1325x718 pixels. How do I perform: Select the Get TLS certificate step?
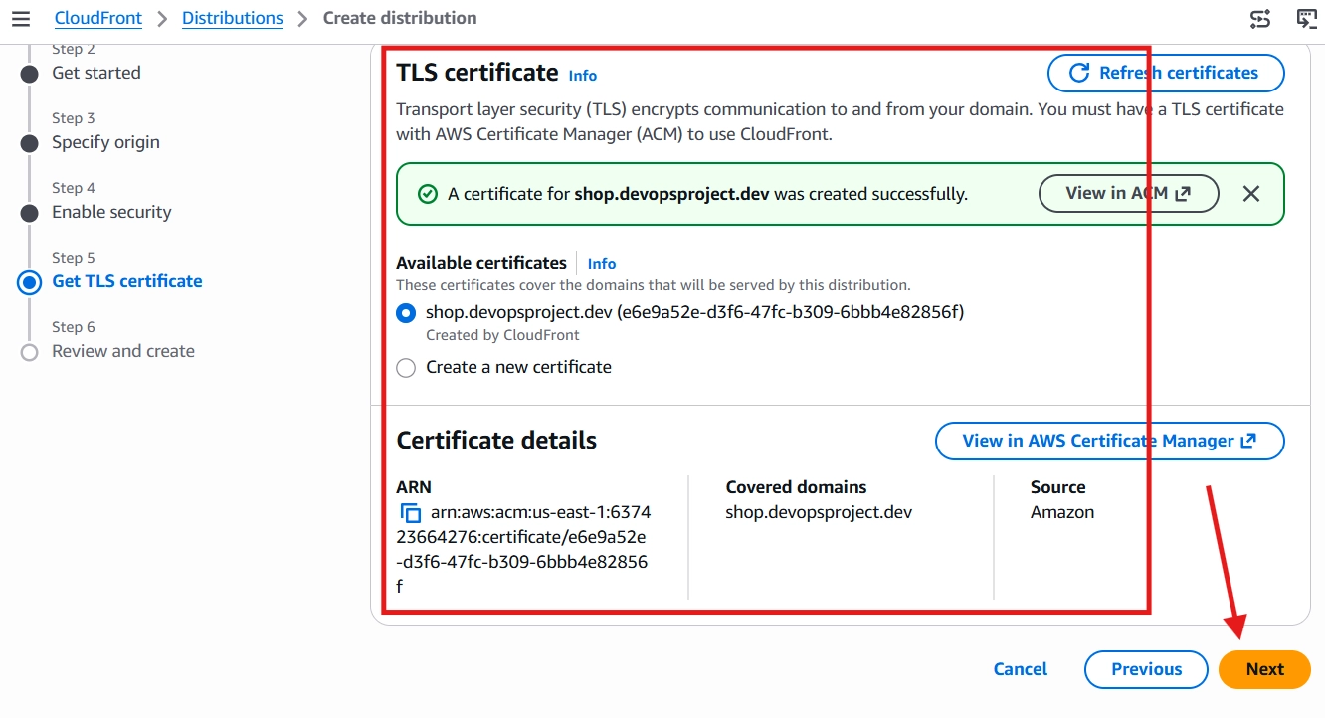pos(127,281)
